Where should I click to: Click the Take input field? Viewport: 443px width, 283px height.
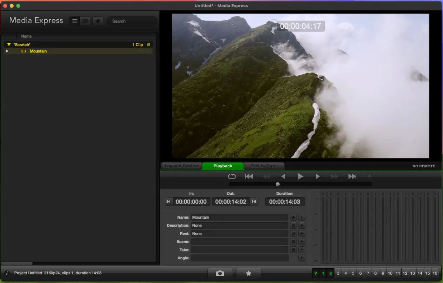coord(239,250)
